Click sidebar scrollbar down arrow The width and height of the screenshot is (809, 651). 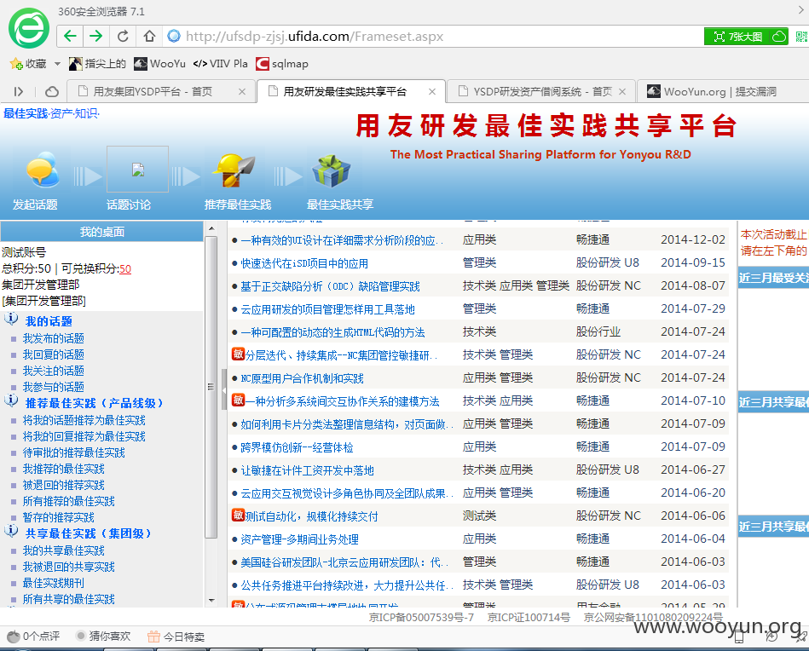pos(211,600)
